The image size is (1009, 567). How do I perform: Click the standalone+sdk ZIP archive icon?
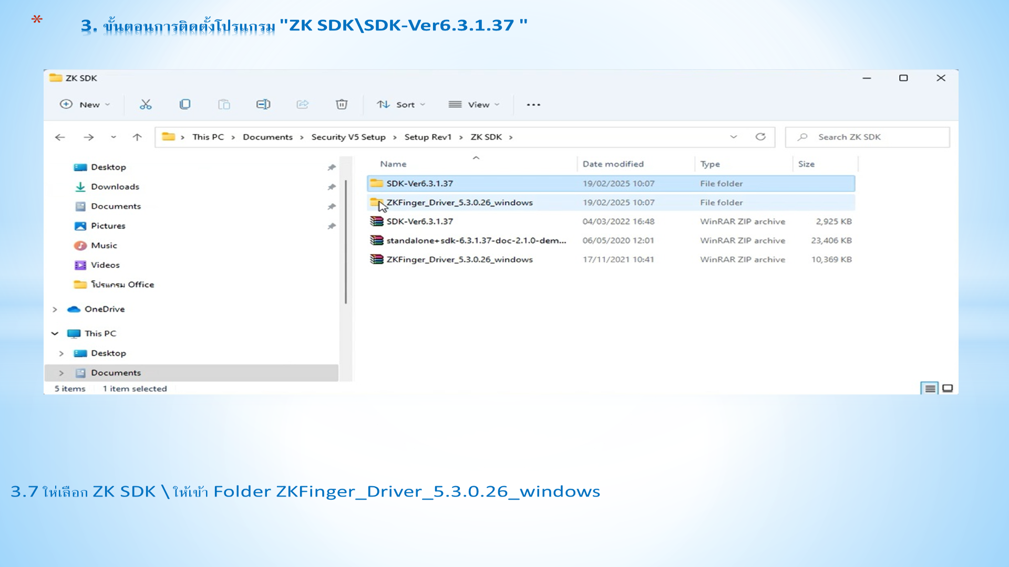click(x=377, y=240)
